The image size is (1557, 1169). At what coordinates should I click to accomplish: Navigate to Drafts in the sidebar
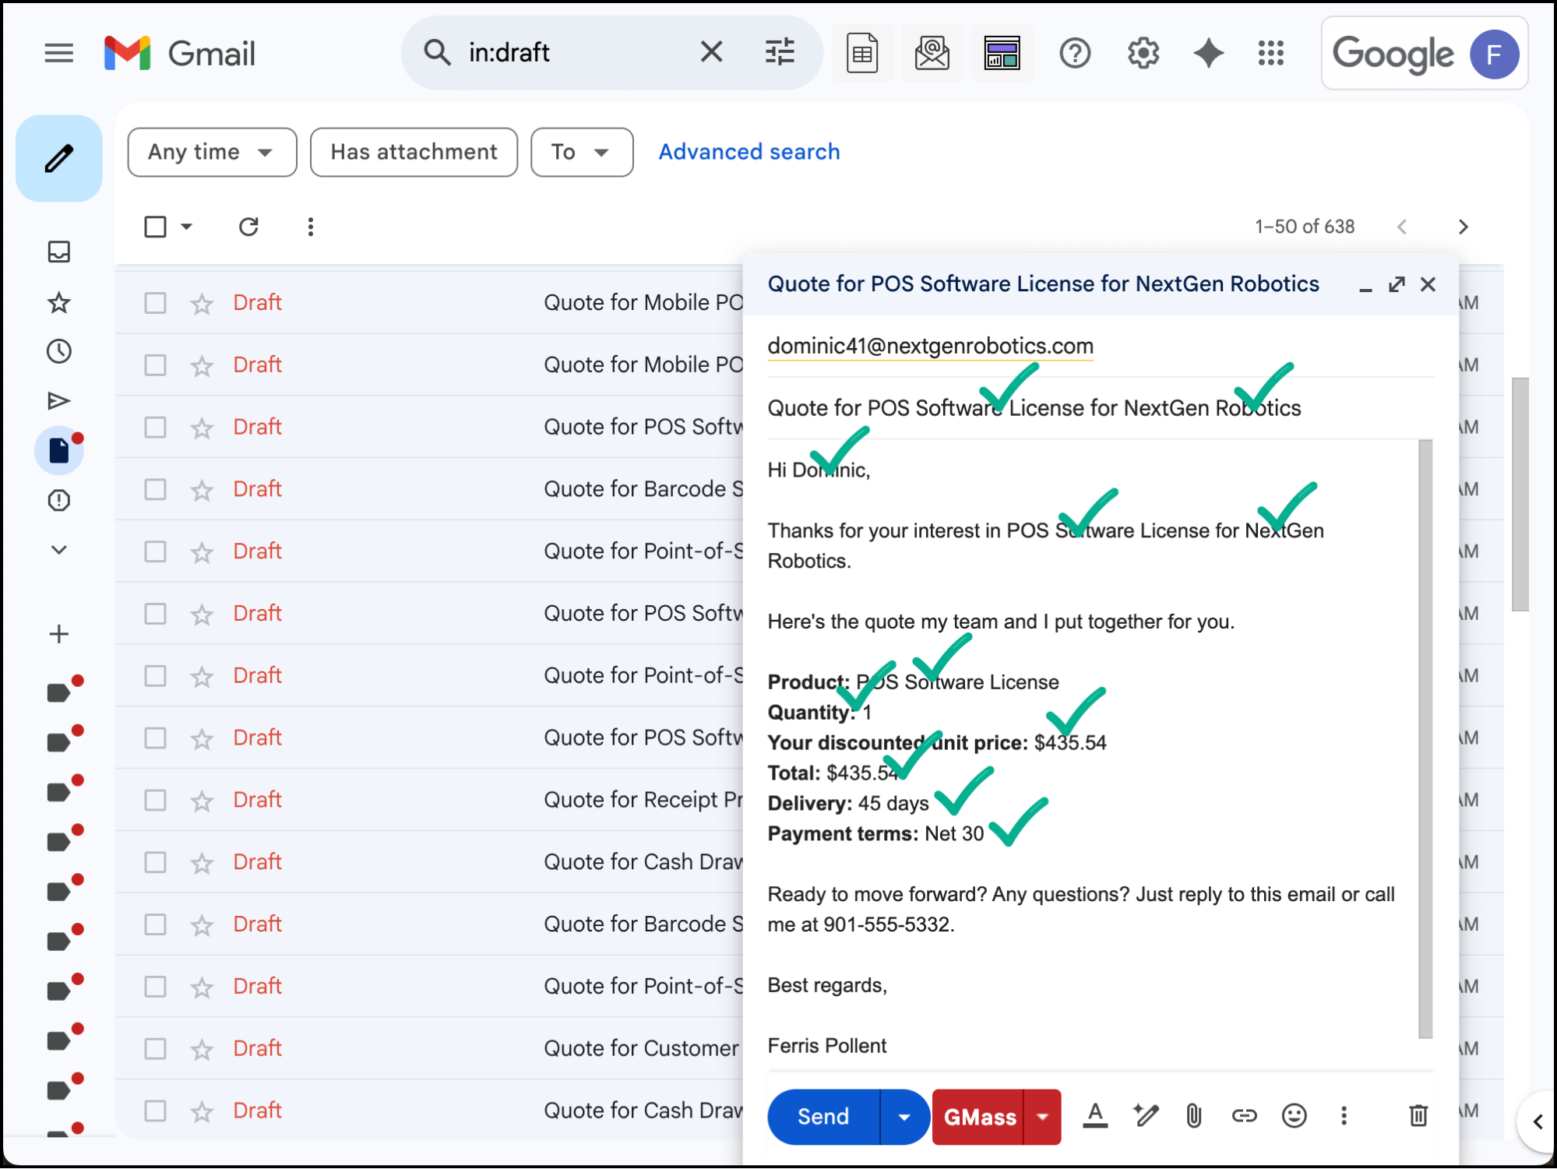tap(58, 450)
